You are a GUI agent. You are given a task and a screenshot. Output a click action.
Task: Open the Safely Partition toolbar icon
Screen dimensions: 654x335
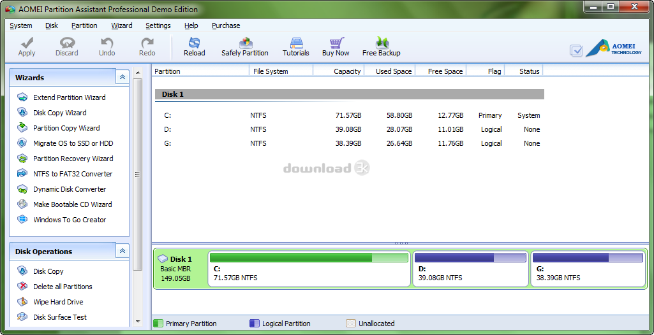pos(245,43)
